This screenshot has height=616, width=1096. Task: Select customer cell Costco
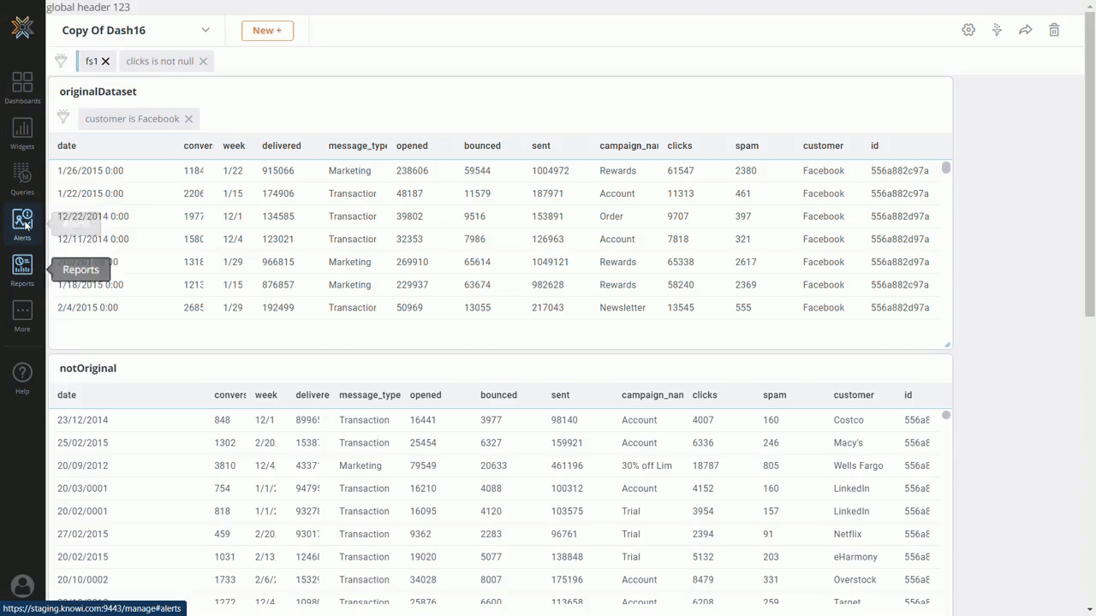(849, 420)
